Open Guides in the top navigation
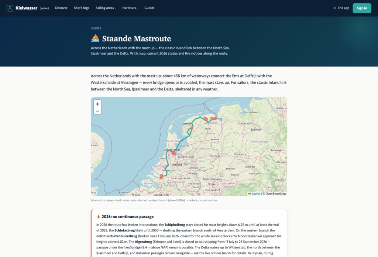The height and width of the screenshot is (257, 378). (149, 8)
